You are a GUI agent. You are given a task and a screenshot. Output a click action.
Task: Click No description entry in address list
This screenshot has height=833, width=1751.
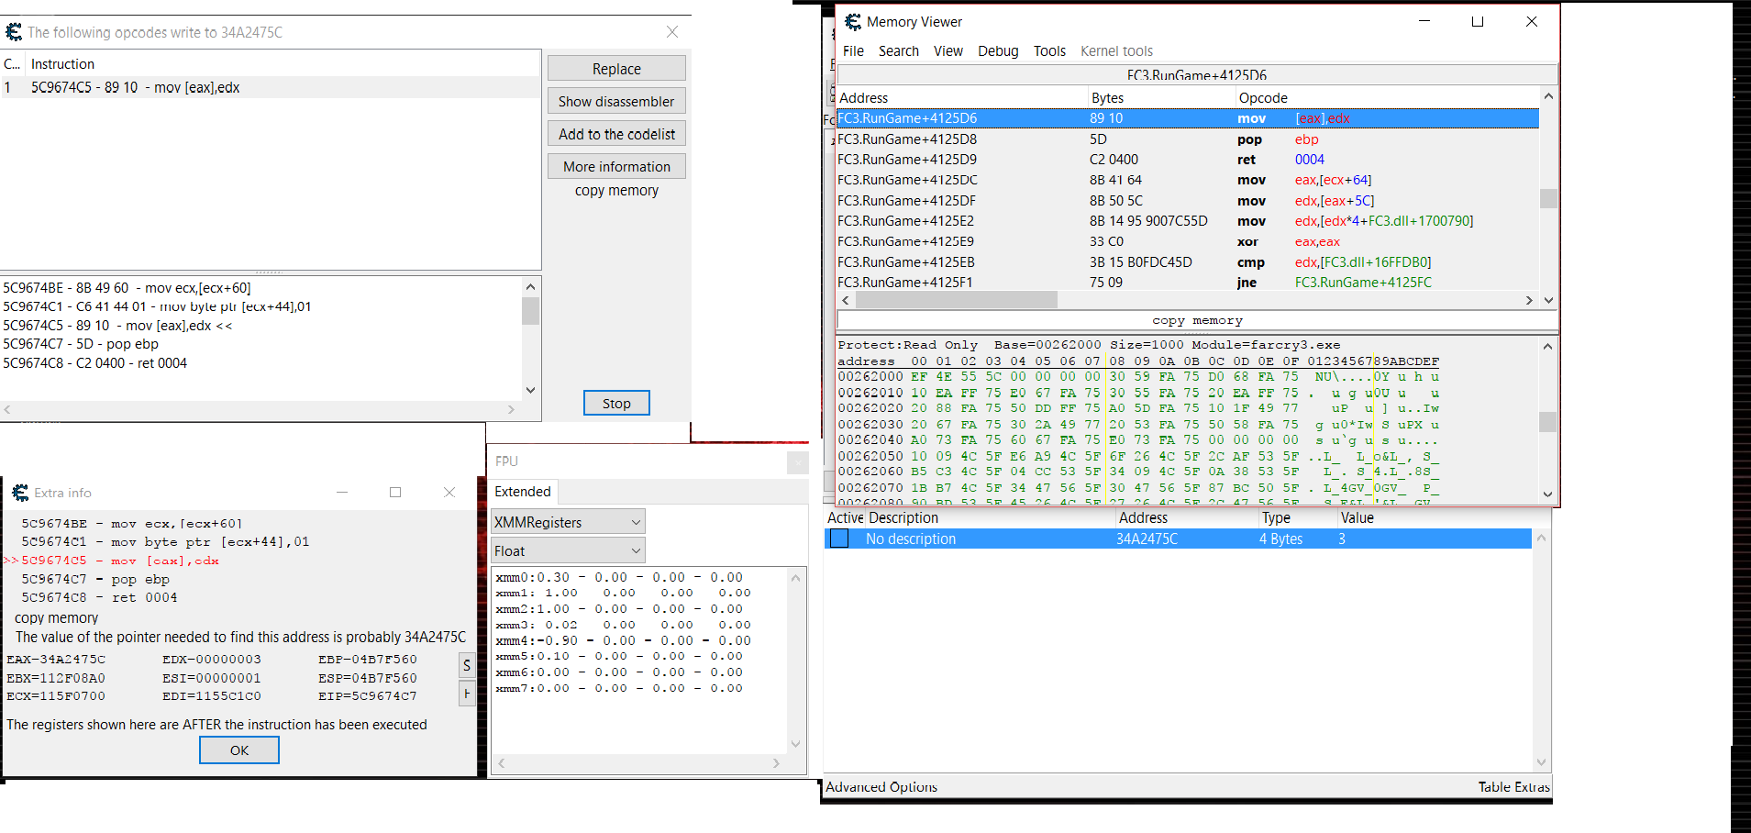click(911, 539)
